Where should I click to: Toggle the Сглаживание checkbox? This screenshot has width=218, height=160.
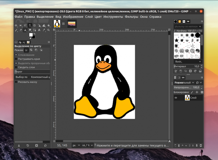(x=16, y=55)
